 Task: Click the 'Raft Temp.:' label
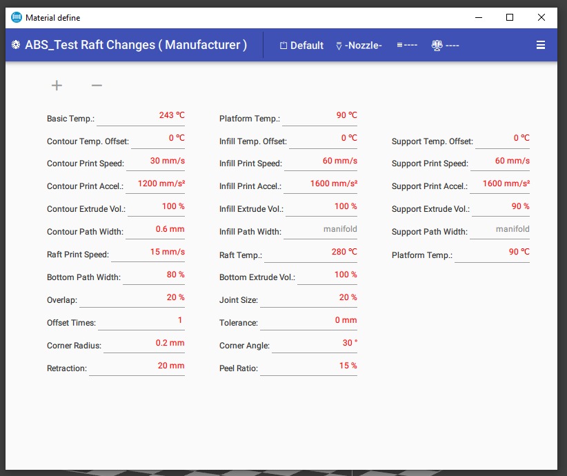[x=241, y=255]
